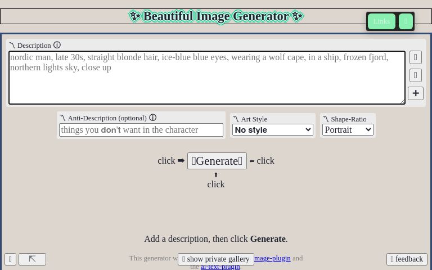This screenshot has height=270, width=432.
Task: Open the Links menu
Action: tap(381, 21)
